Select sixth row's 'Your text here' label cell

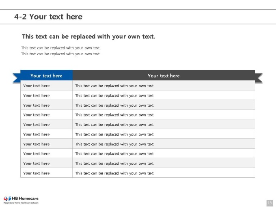tap(46, 134)
